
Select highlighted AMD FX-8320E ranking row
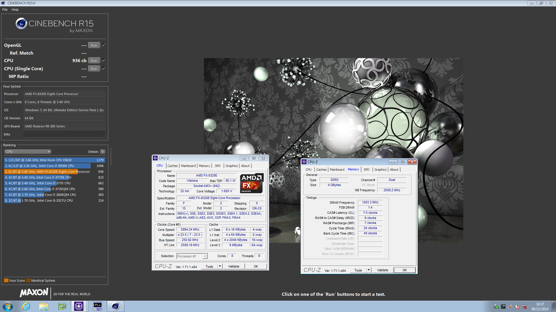[x=54, y=172]
